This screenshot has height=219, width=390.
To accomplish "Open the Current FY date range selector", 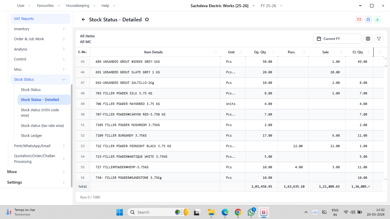I will point(337,39).
